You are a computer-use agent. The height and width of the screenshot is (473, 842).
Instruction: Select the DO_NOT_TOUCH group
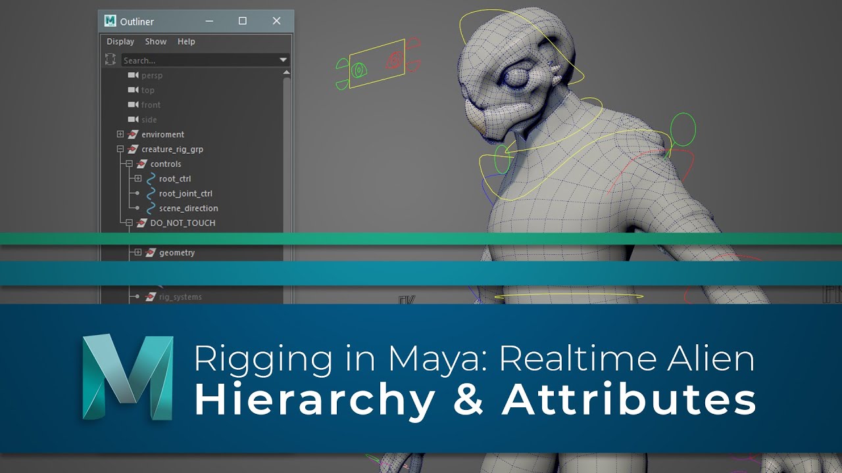pyautogui.click(x=182, y=223)
